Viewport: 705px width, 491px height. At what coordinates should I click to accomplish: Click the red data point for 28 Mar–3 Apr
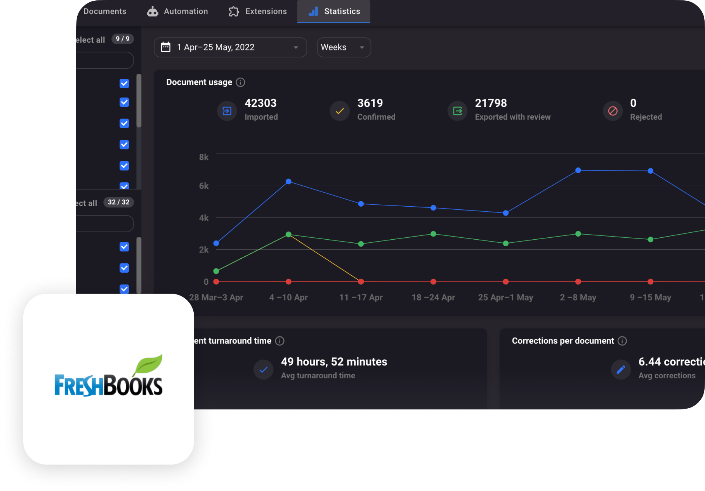point(216,282)
